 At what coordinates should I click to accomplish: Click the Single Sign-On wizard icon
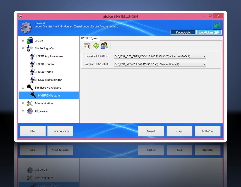30,48
